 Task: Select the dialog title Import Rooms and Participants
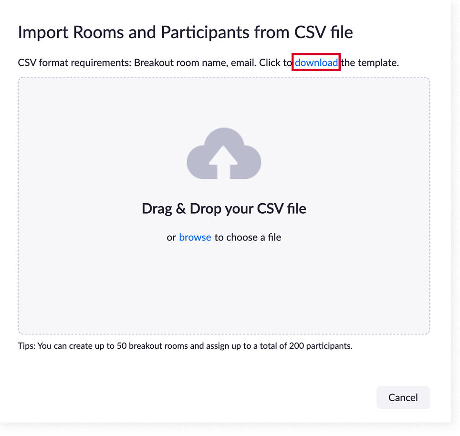(185, 32)
